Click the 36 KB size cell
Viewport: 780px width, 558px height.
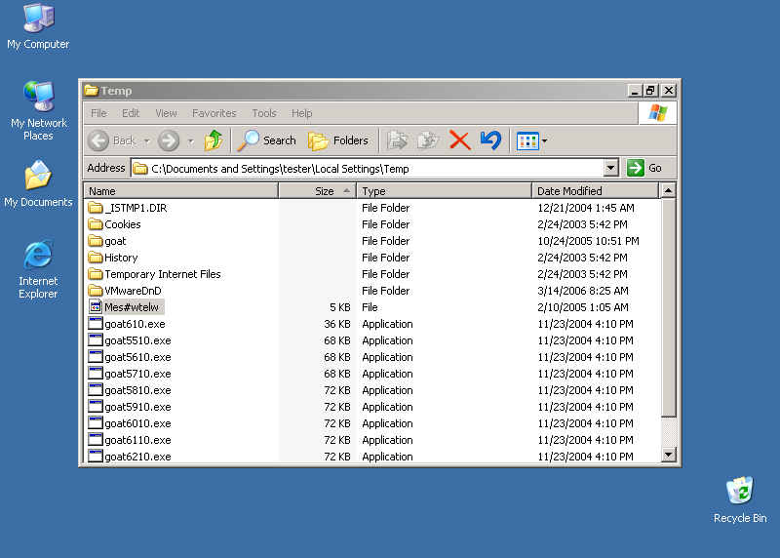[337, 324]
